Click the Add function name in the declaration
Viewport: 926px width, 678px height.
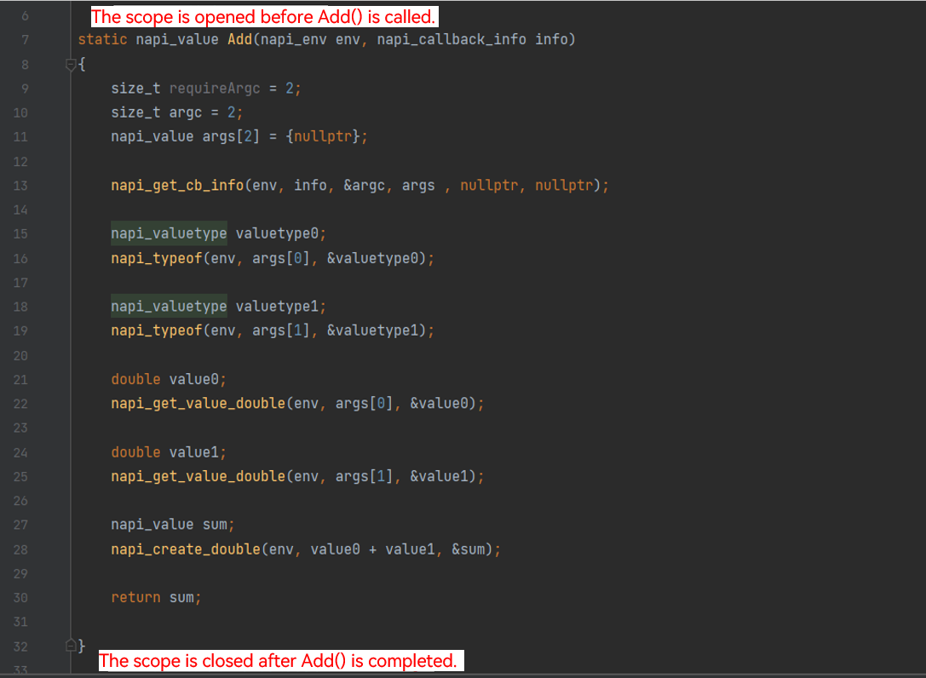[x=239, y=40]
